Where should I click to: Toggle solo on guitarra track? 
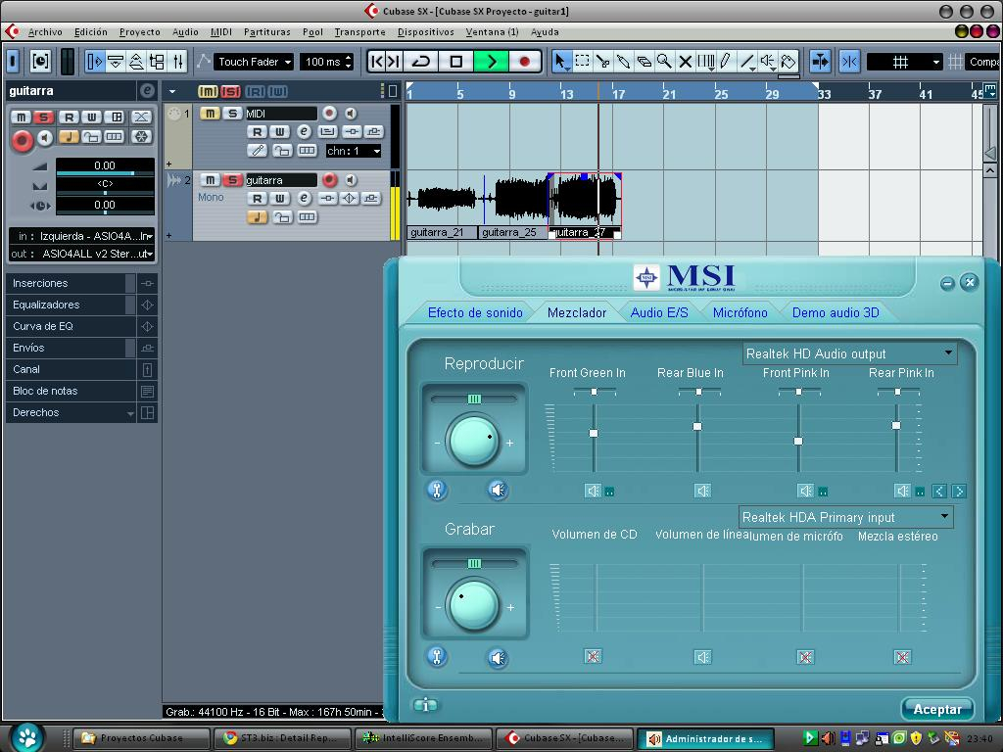(231, 180)
